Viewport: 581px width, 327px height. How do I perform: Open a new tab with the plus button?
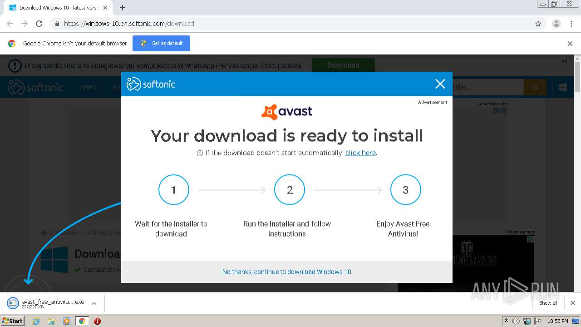click(123, 8)
